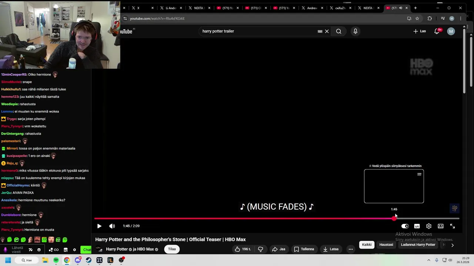Open the chat emote picker smiley
This screenshot has height=266, width=474.
39,250
